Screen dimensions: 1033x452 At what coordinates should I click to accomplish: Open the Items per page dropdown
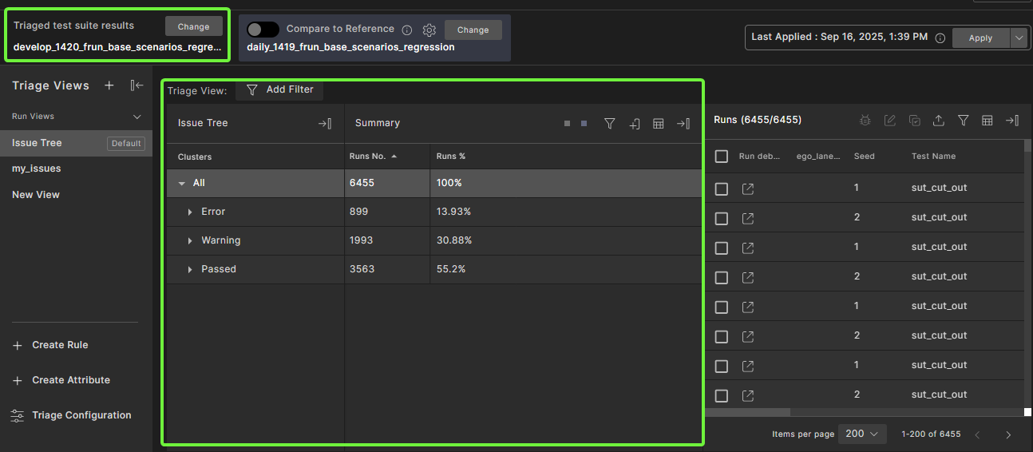click(x=862, y=434)
